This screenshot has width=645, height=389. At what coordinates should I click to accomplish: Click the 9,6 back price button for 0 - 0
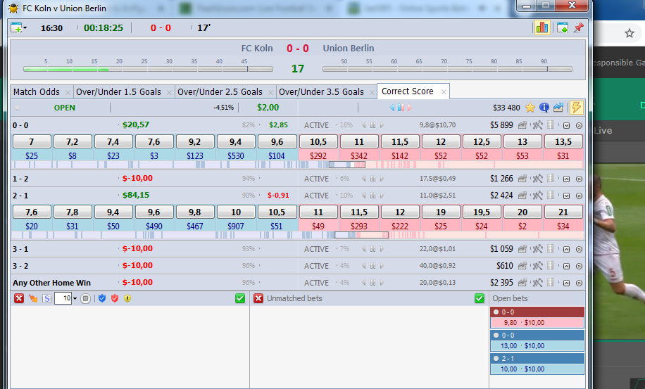point(277,141)
